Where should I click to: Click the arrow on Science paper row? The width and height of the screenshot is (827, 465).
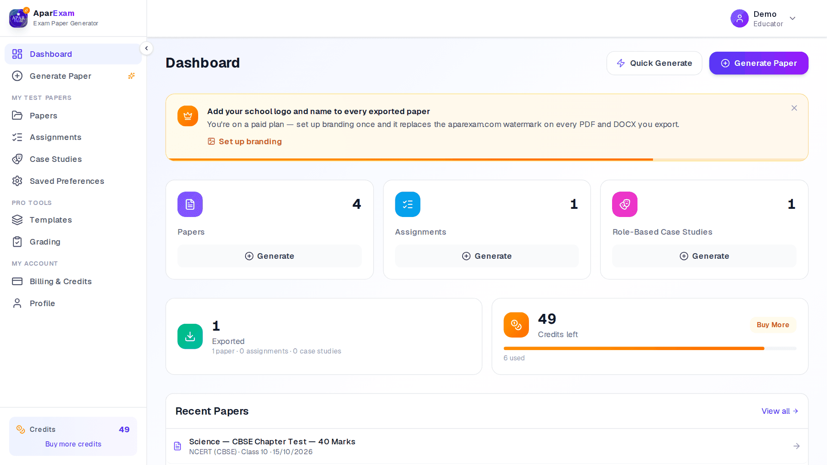796,446
